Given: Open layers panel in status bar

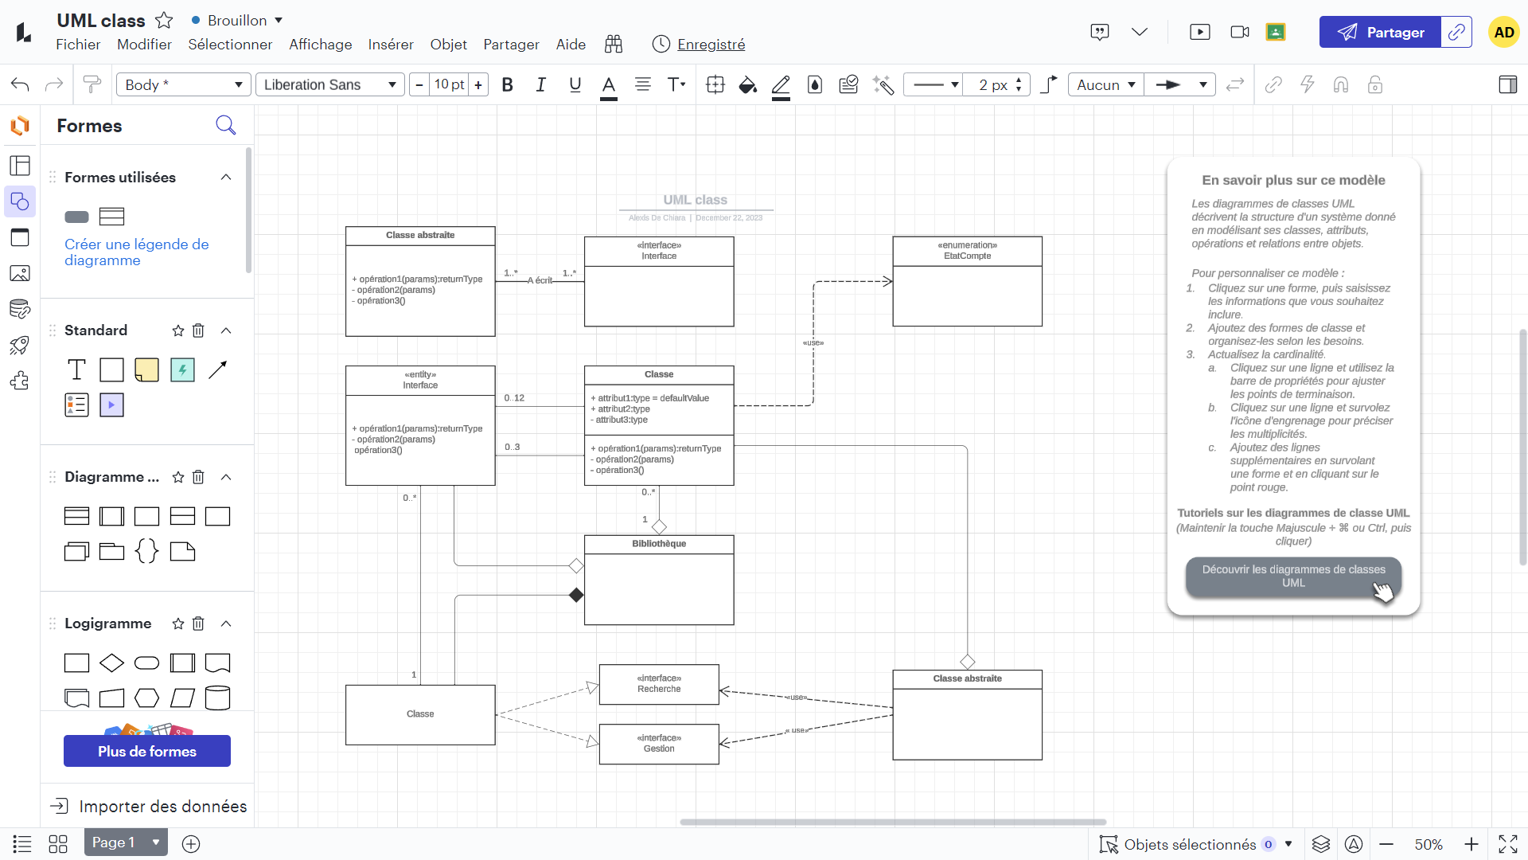Looking at the screenshot, I should click(x=1321, y=844).
